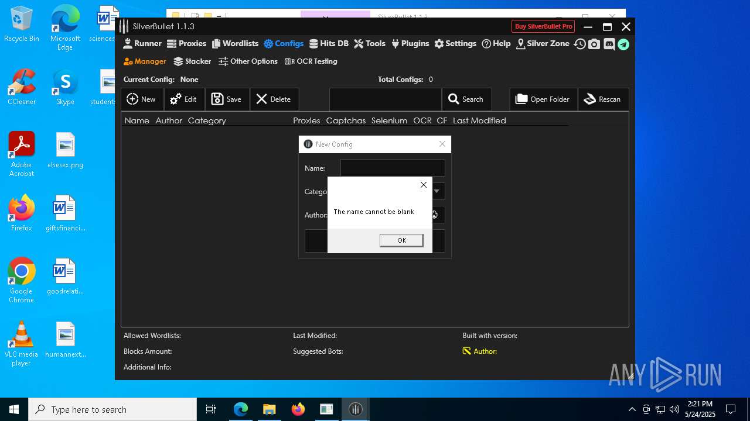Open the Telegram icon link
Screen dimensions: 750x421
[x=623, y=44]
